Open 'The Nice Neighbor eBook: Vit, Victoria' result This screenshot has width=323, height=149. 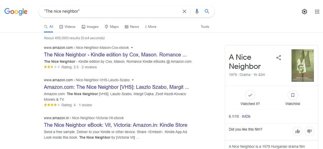(116, 125)
